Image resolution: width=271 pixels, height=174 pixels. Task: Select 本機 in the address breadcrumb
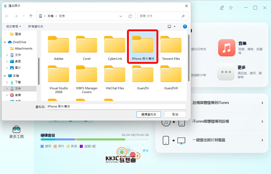tap(50, 16)
